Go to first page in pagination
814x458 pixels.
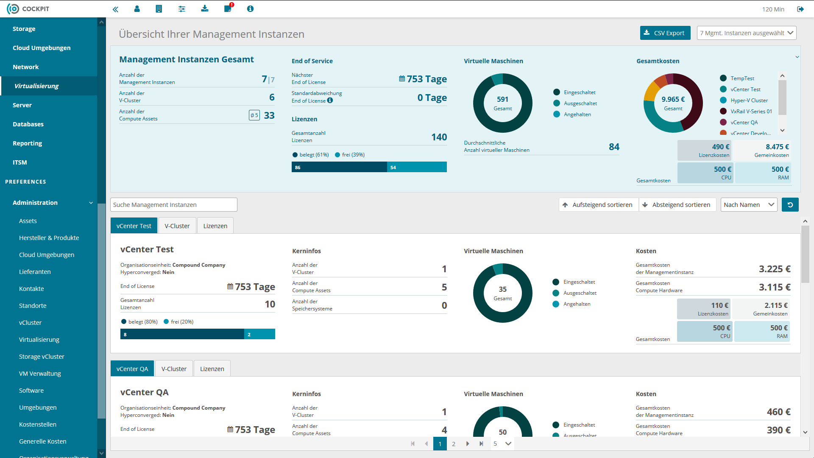coord(413,444)
